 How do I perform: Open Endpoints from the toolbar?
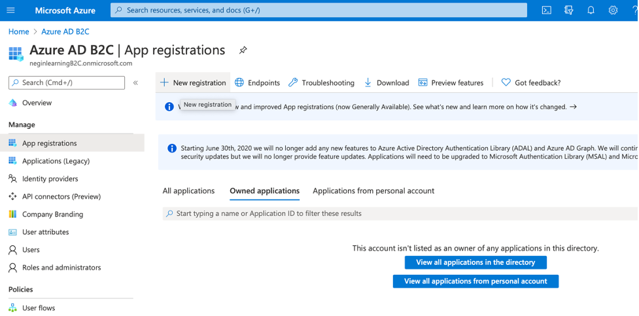(x=257, y=82)
